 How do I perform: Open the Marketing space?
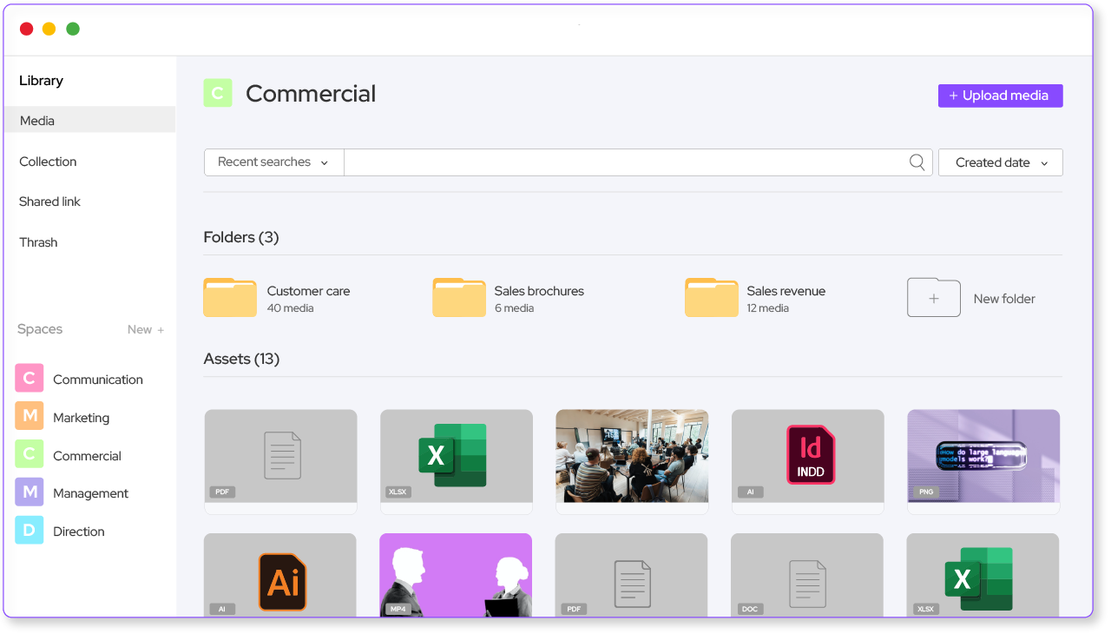click(82, 418)
